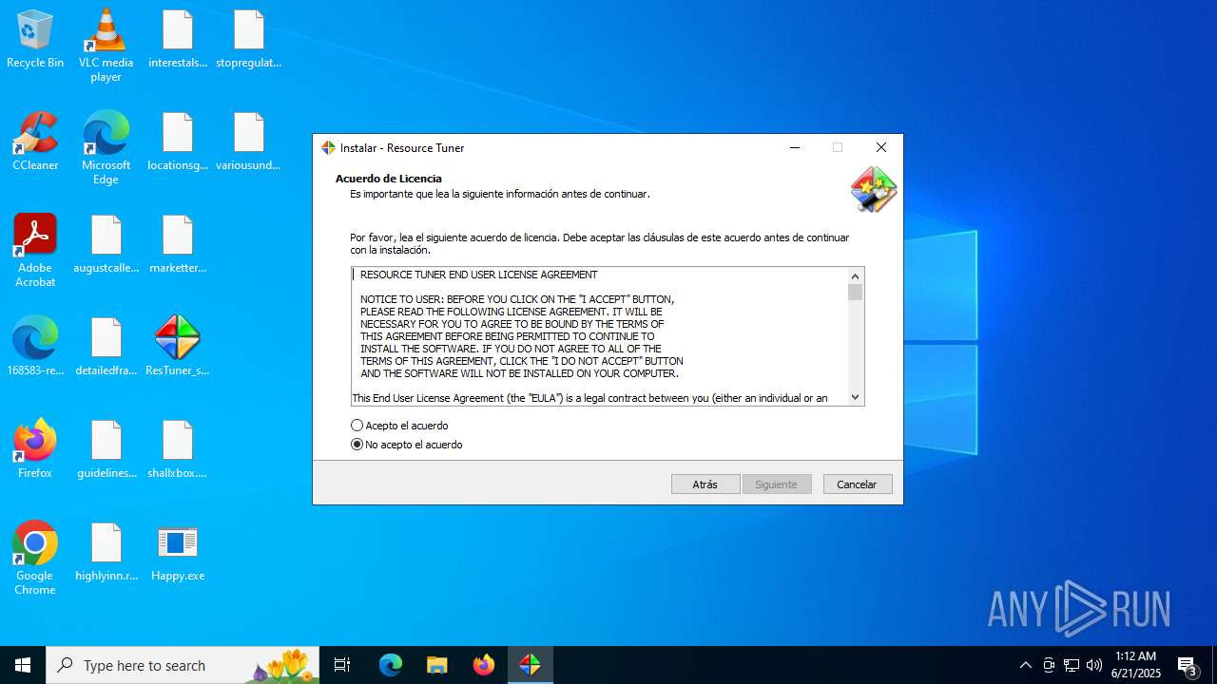The width and height of the screenshot is (1217, 684).
Task: Minimize the installer window
Action: 795,147
